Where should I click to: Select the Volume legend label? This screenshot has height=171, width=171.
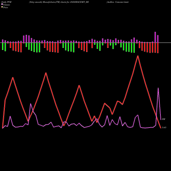coord(6,5)
